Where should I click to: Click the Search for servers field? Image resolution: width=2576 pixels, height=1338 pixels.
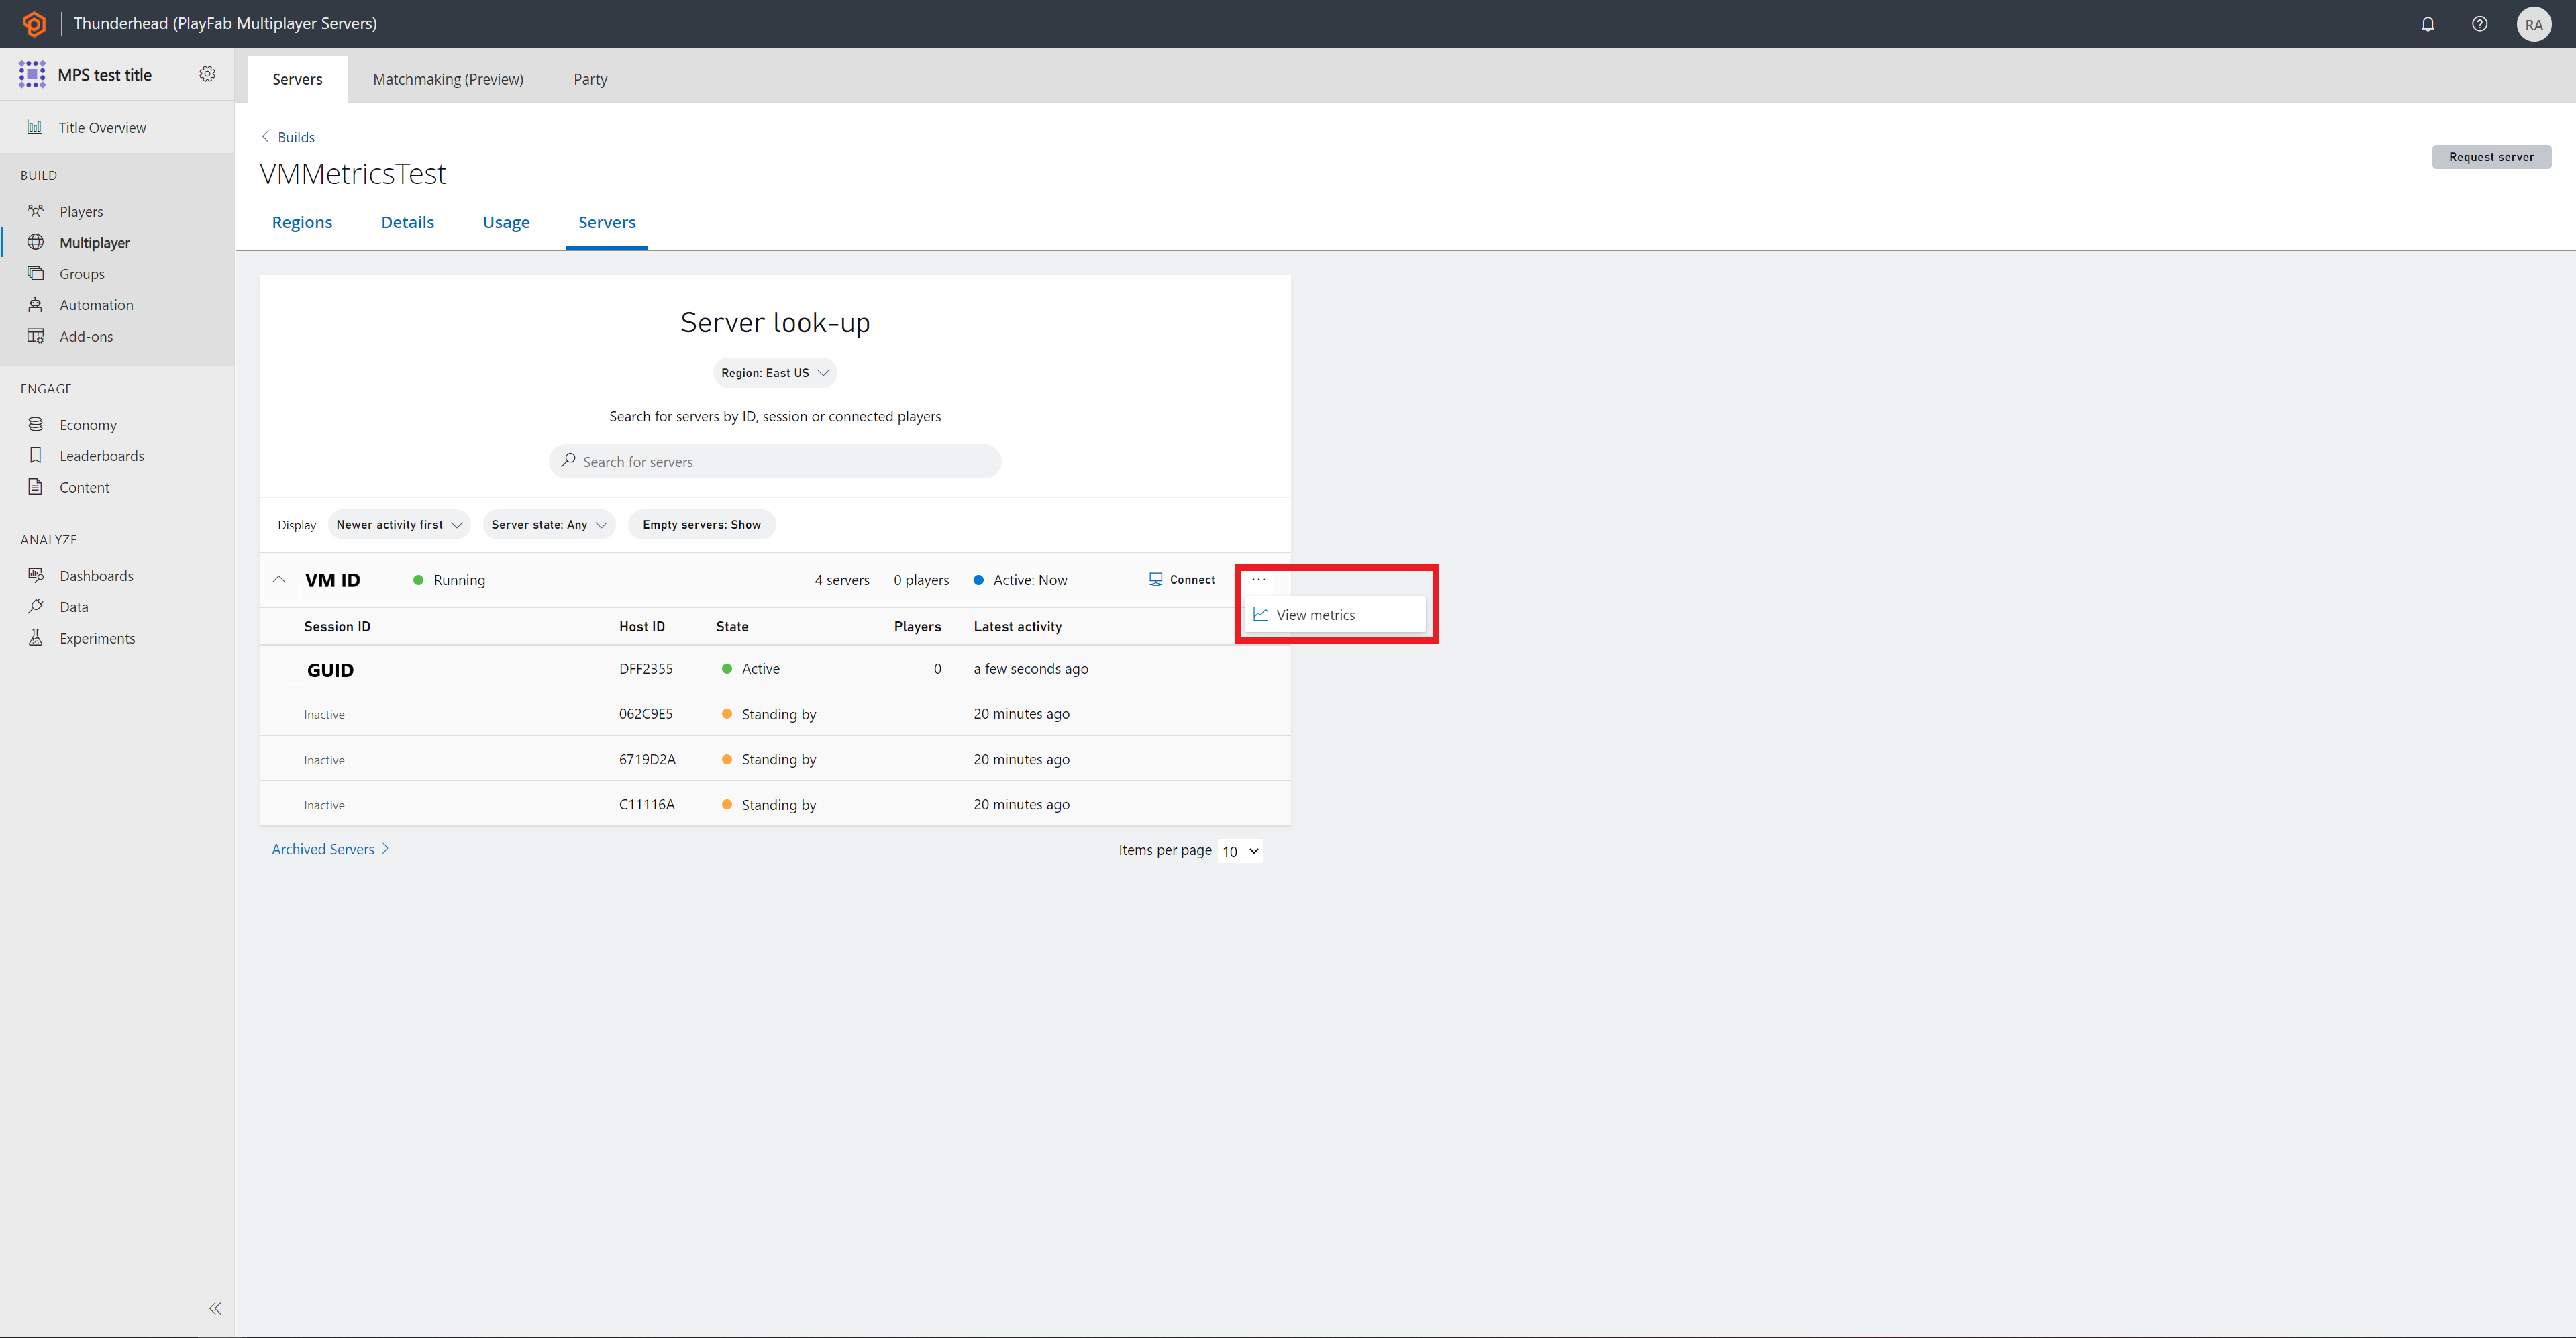click(775, 461)
